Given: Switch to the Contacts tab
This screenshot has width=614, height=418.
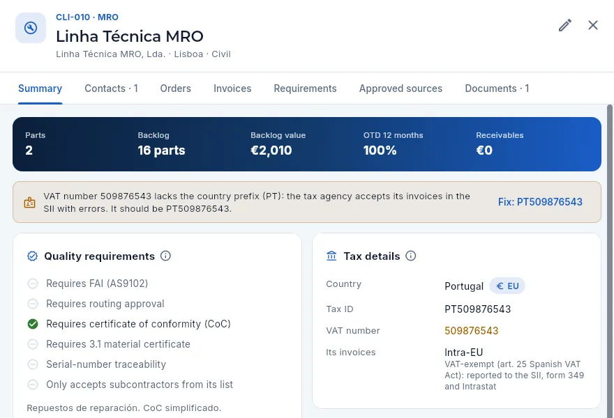Looking at the screenshot, I should tap(111, 88).
